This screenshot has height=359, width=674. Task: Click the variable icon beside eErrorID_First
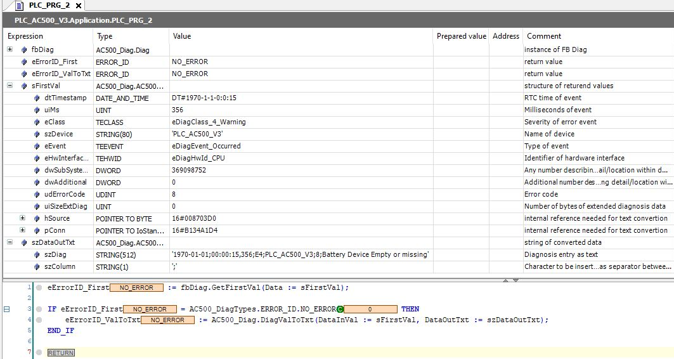coord(24,62)
